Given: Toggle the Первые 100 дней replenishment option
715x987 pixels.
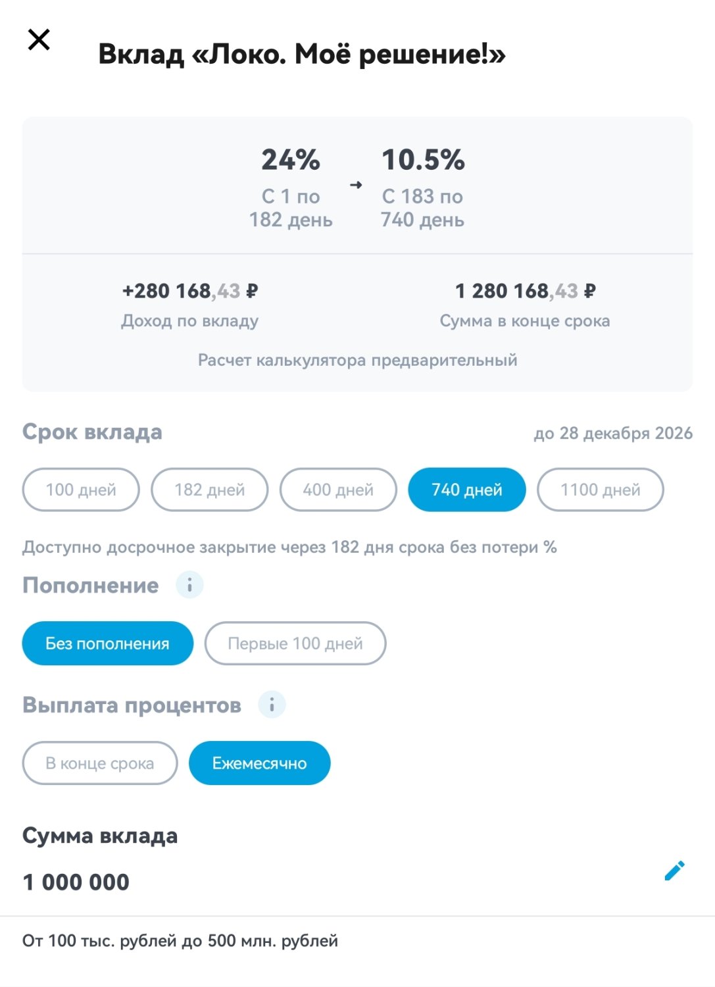Looking at the screenshot, I should pos(295,644).
